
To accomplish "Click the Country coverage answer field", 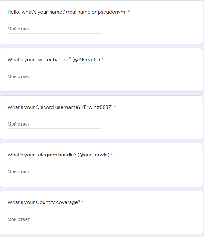I will coord(54,219).
